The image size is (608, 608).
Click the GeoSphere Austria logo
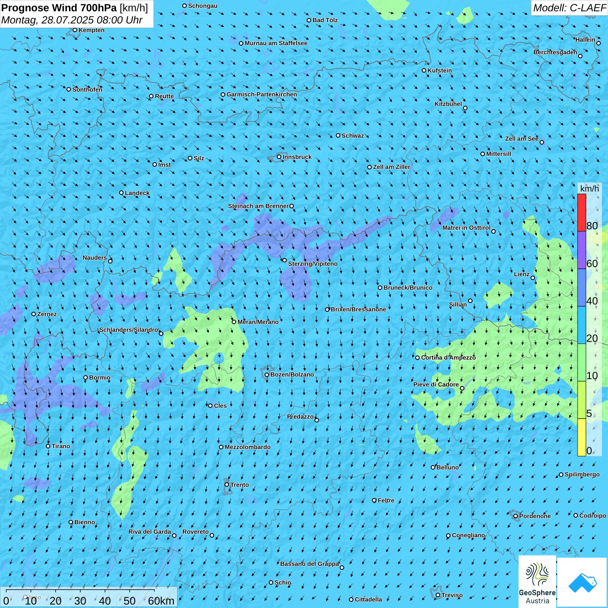point(537,583)
